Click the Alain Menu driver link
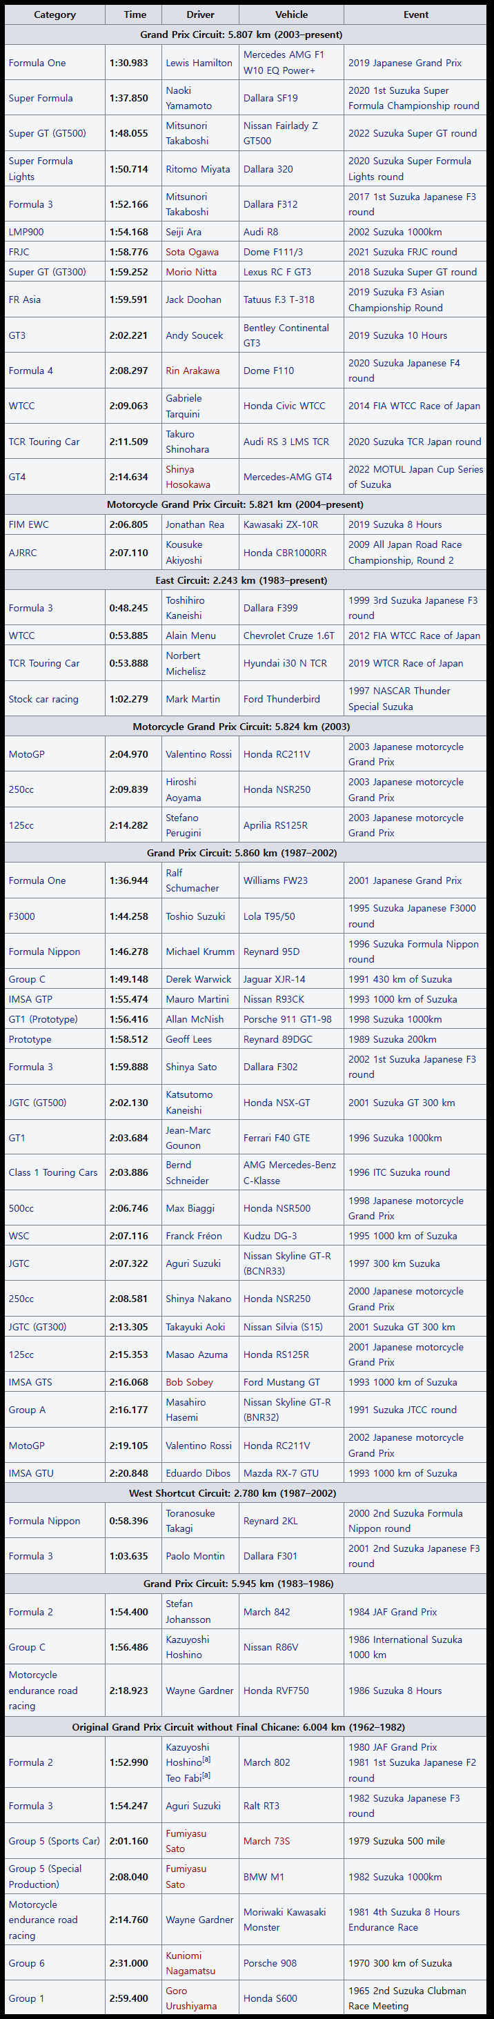The height and width of the screenshot is (2019, 494). 190,636
